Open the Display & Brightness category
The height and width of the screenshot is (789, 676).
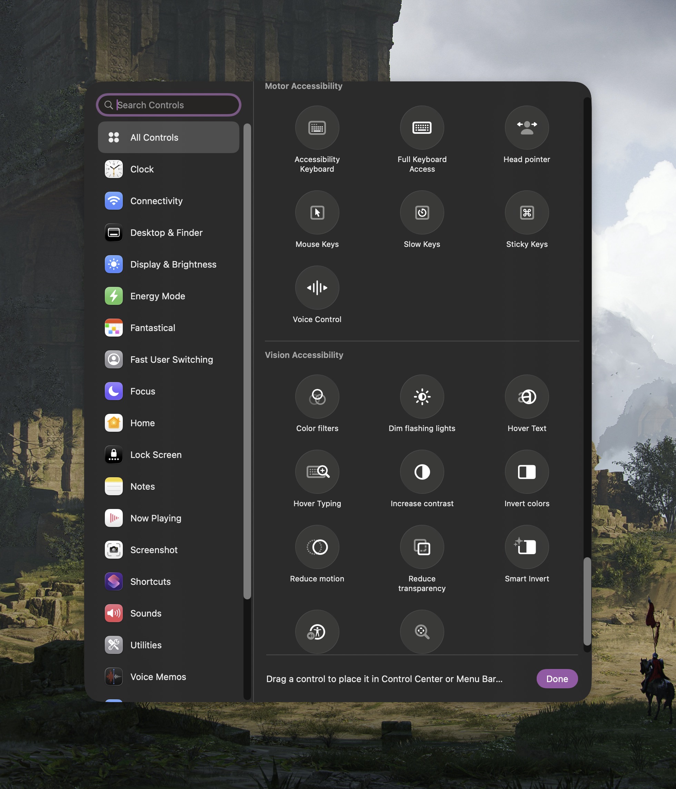click(173, 264)
